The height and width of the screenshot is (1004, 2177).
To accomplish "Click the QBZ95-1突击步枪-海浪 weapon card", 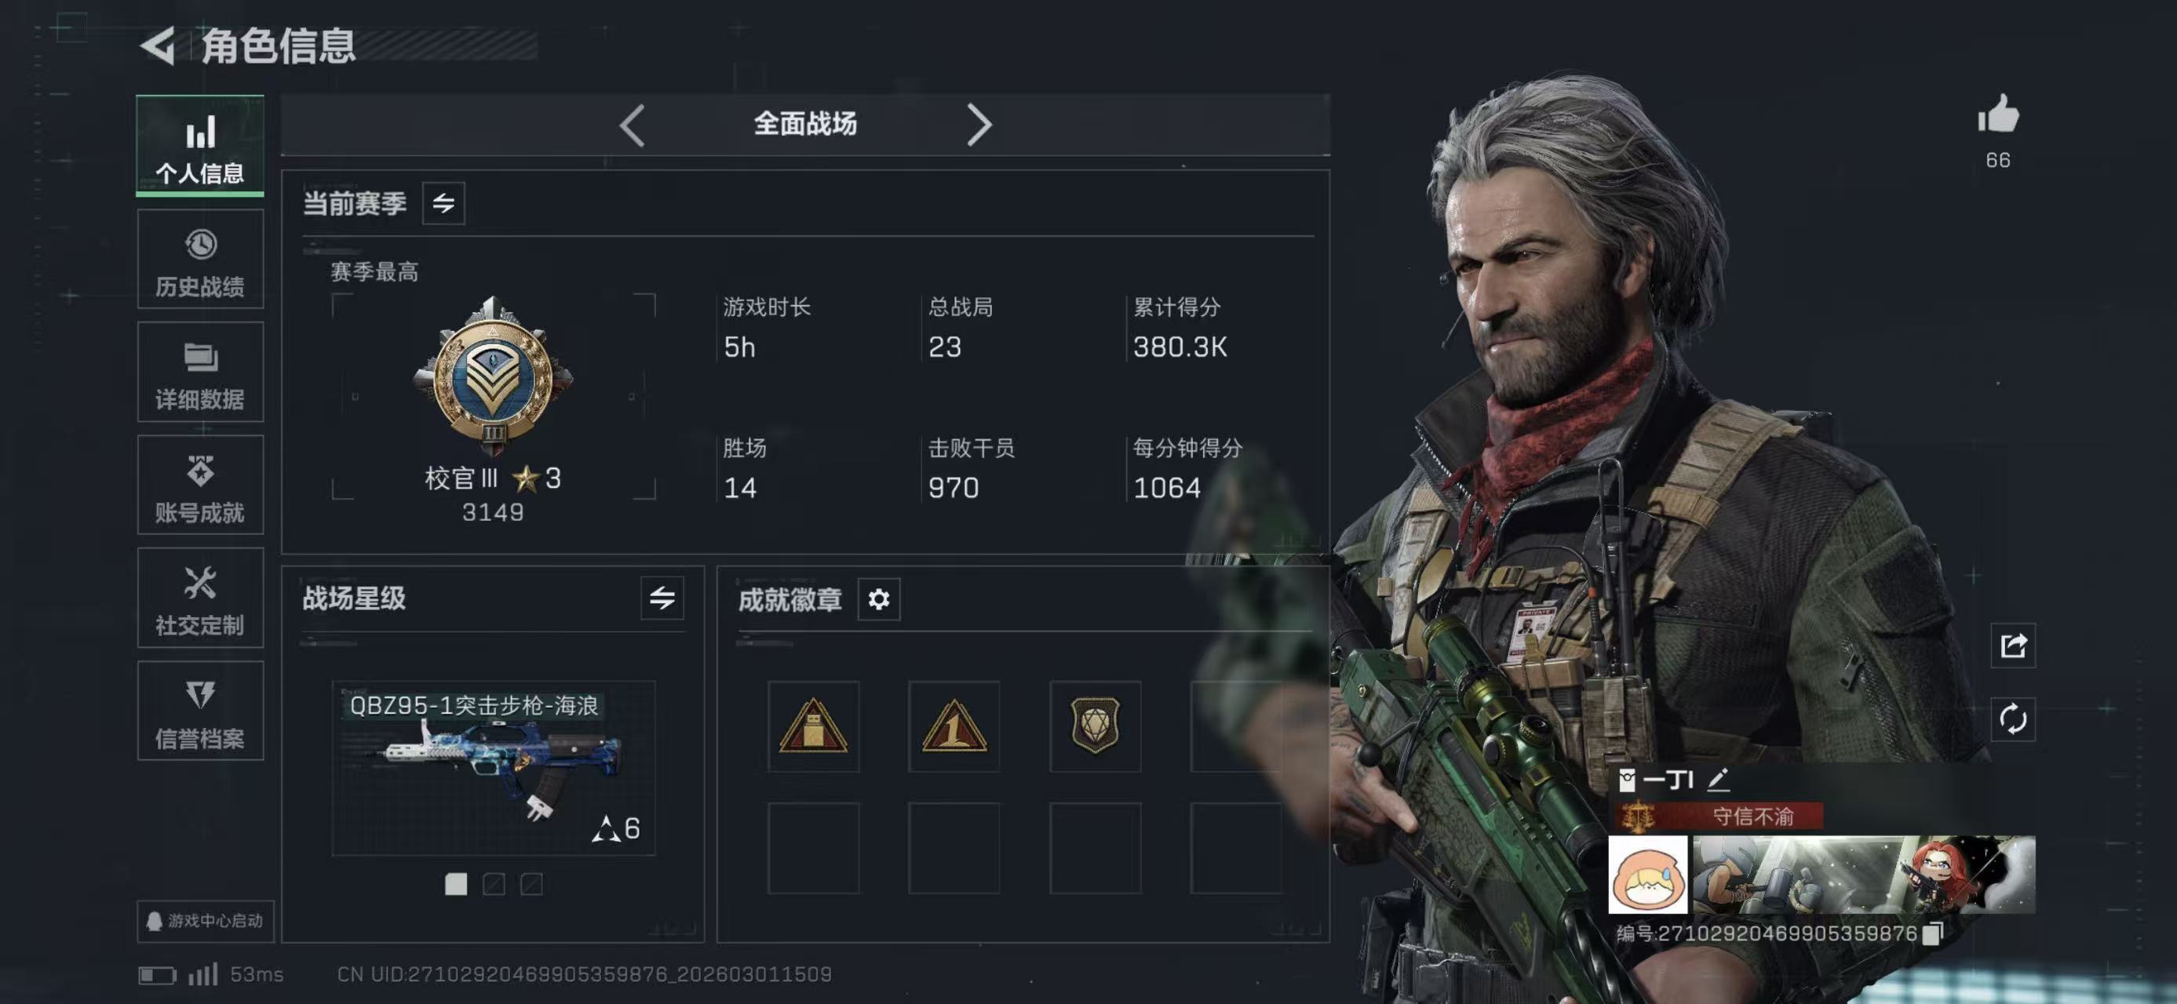I will 494,769.
